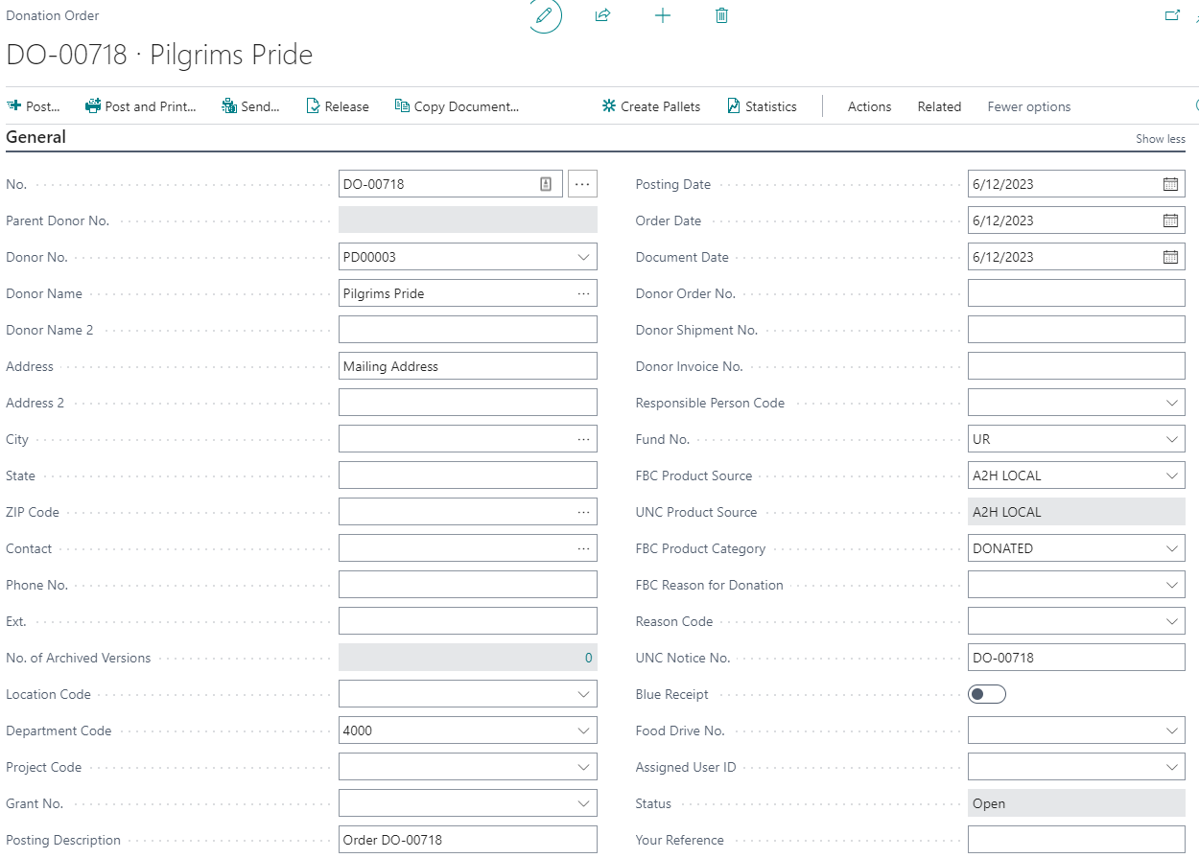Open the Fund No. dropdown
1199x858 pixels.
pyautogui.click(x=1171, y=439)
